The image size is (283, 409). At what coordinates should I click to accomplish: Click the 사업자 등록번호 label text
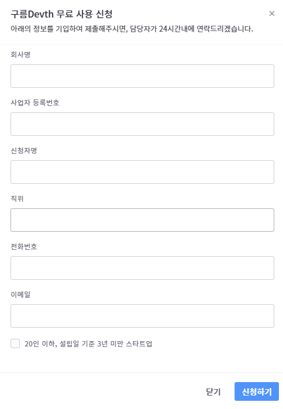[x=35, y=102]
